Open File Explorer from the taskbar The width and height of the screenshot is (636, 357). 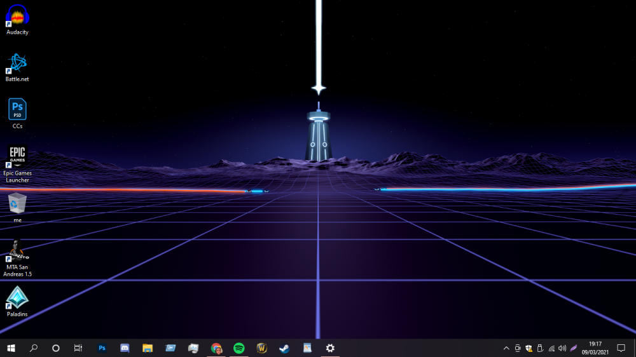click(x=148, y=348)
